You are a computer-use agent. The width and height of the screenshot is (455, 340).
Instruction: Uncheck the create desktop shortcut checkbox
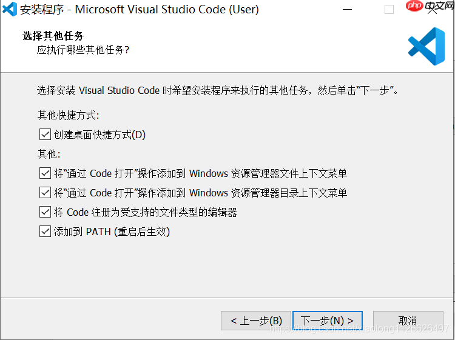pyautogui.click(x=45, y=135)
